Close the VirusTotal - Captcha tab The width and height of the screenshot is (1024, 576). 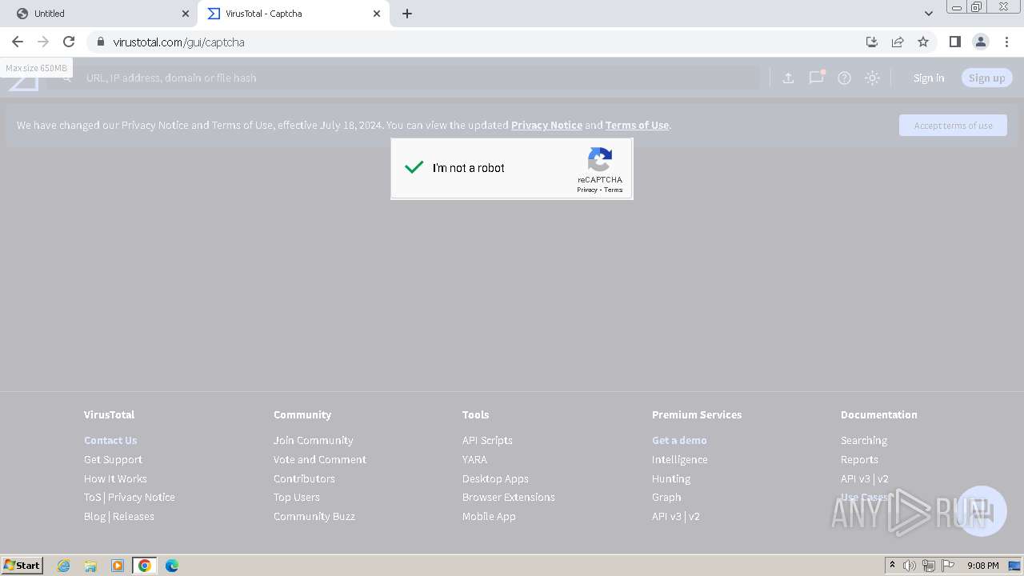tap(377, 14)
